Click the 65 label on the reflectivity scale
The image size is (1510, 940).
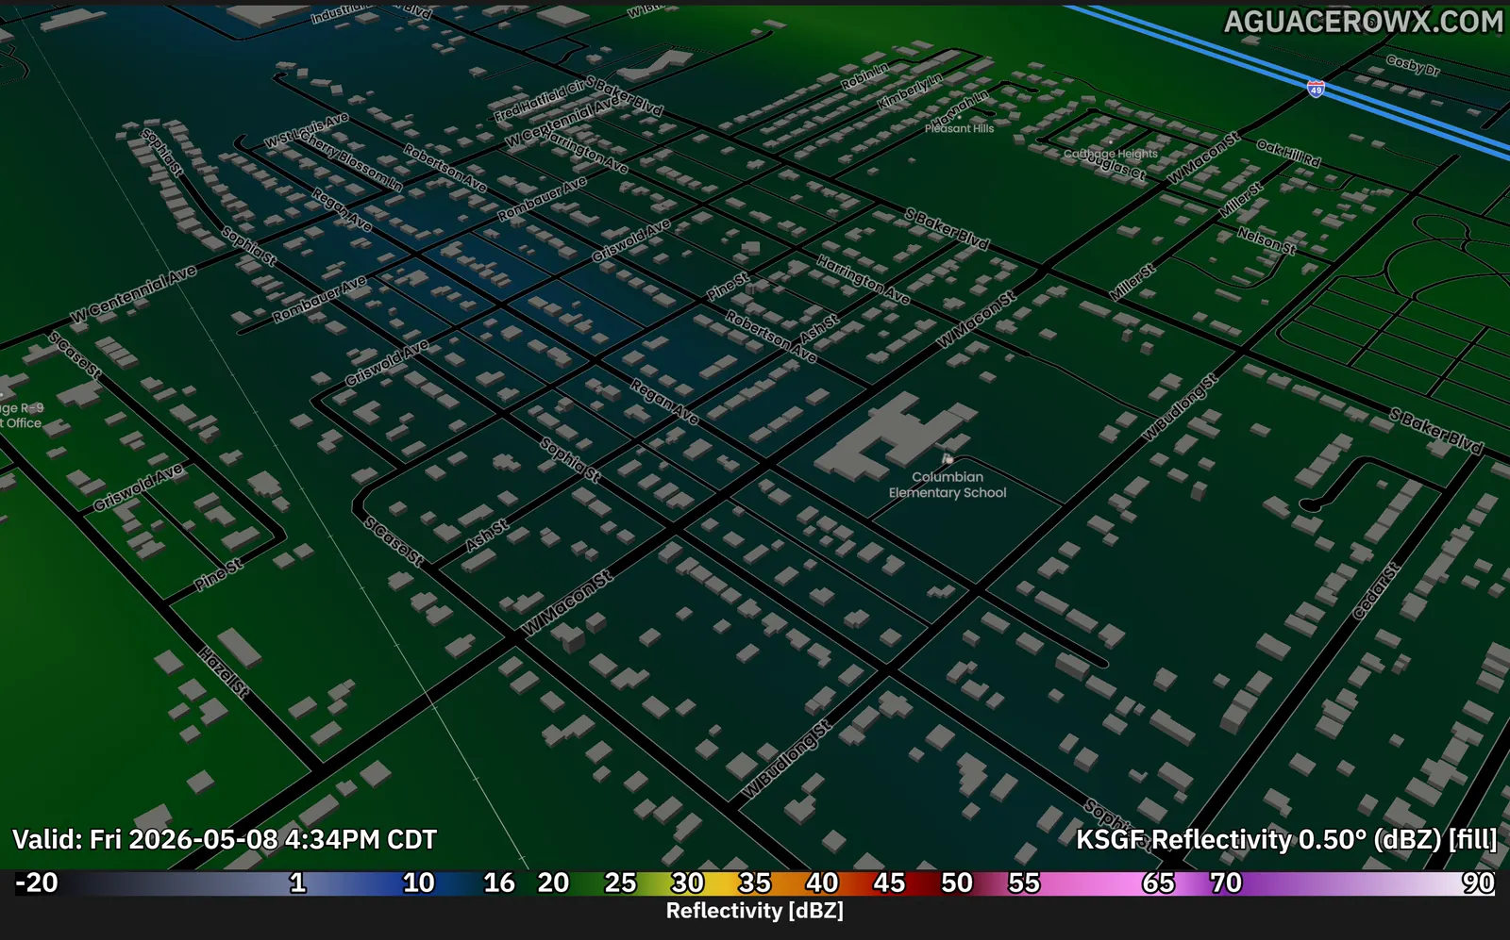(x=1158, y=882)
